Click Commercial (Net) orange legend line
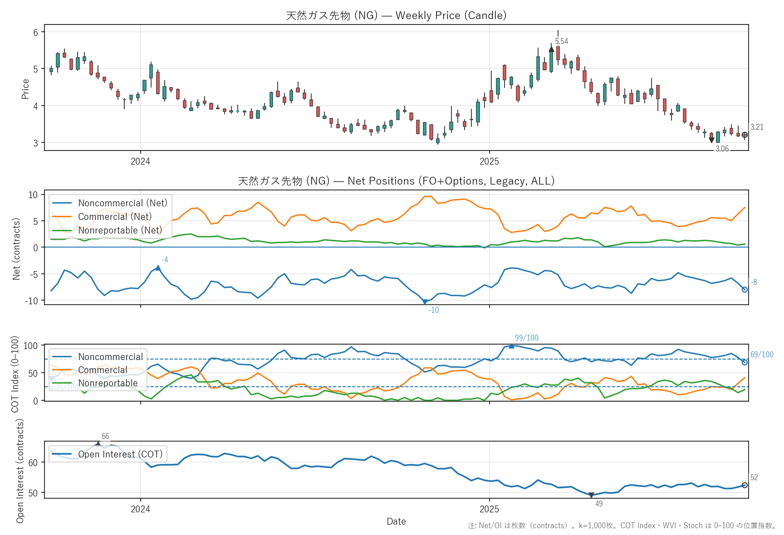784x535 pixels. pos(62,217)
